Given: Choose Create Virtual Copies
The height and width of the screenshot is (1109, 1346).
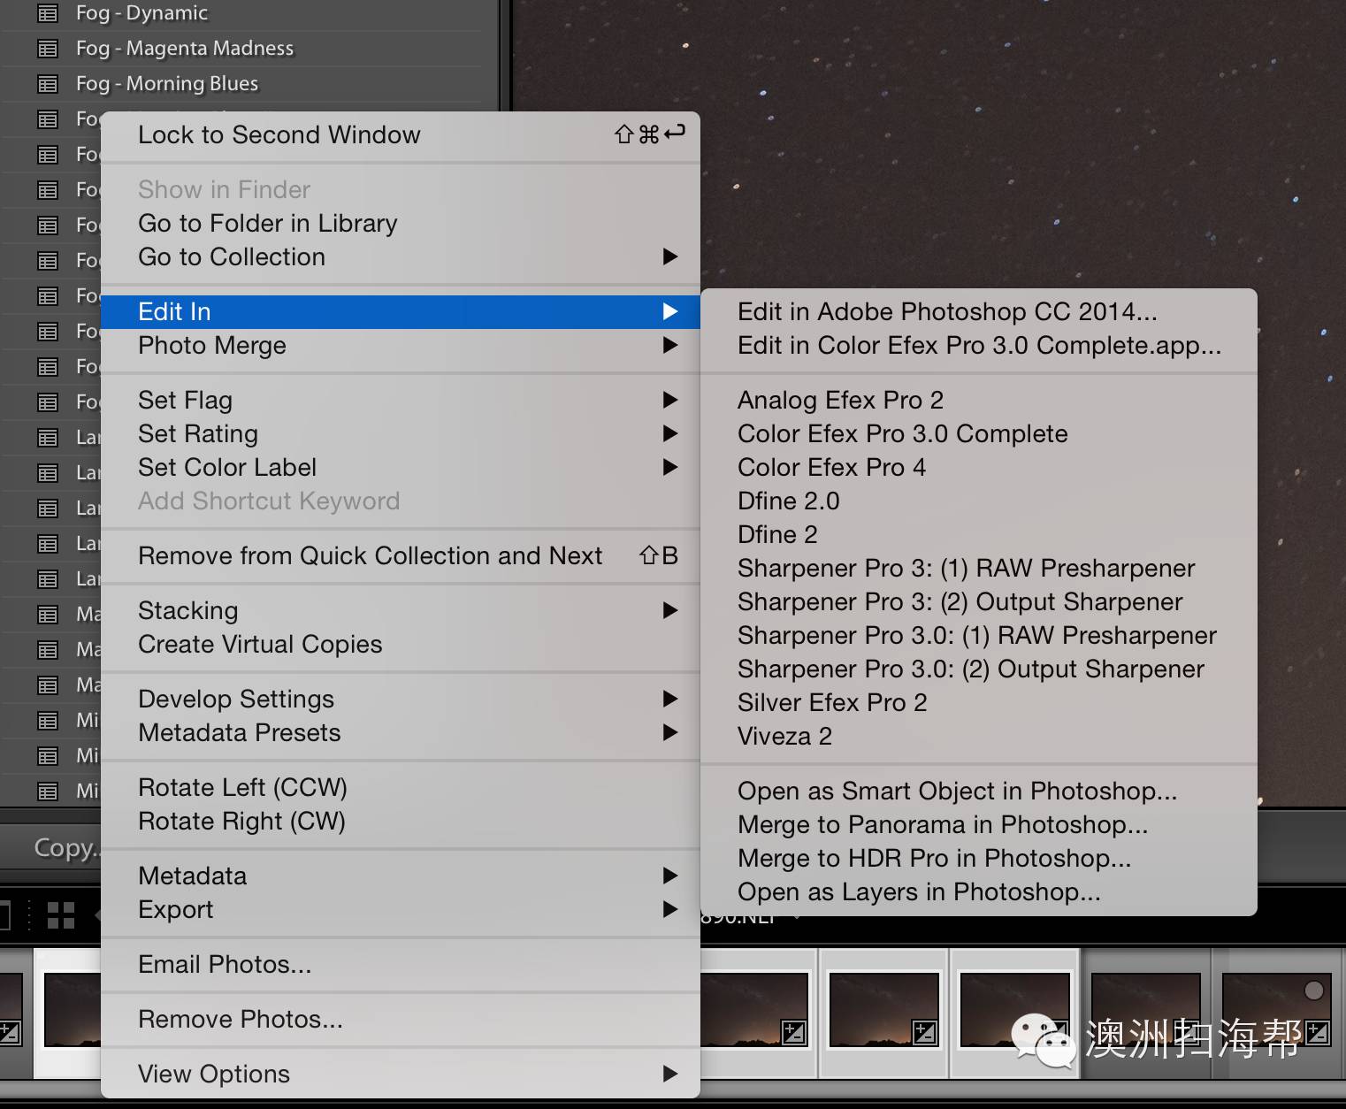Looking at the screenshot, I should (x=401, y=644).
